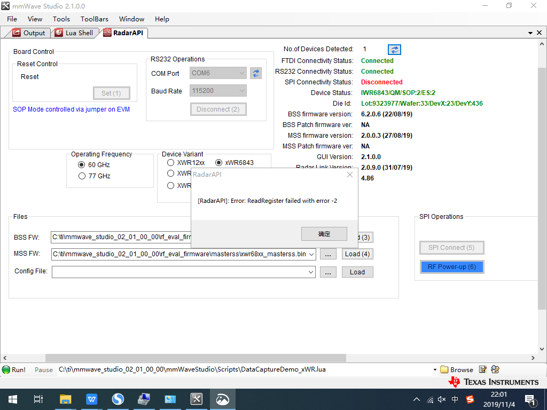Viewport: 547px width, 410px height.
Task: Open the ToolBars menu
Action: tap(95, 19)
